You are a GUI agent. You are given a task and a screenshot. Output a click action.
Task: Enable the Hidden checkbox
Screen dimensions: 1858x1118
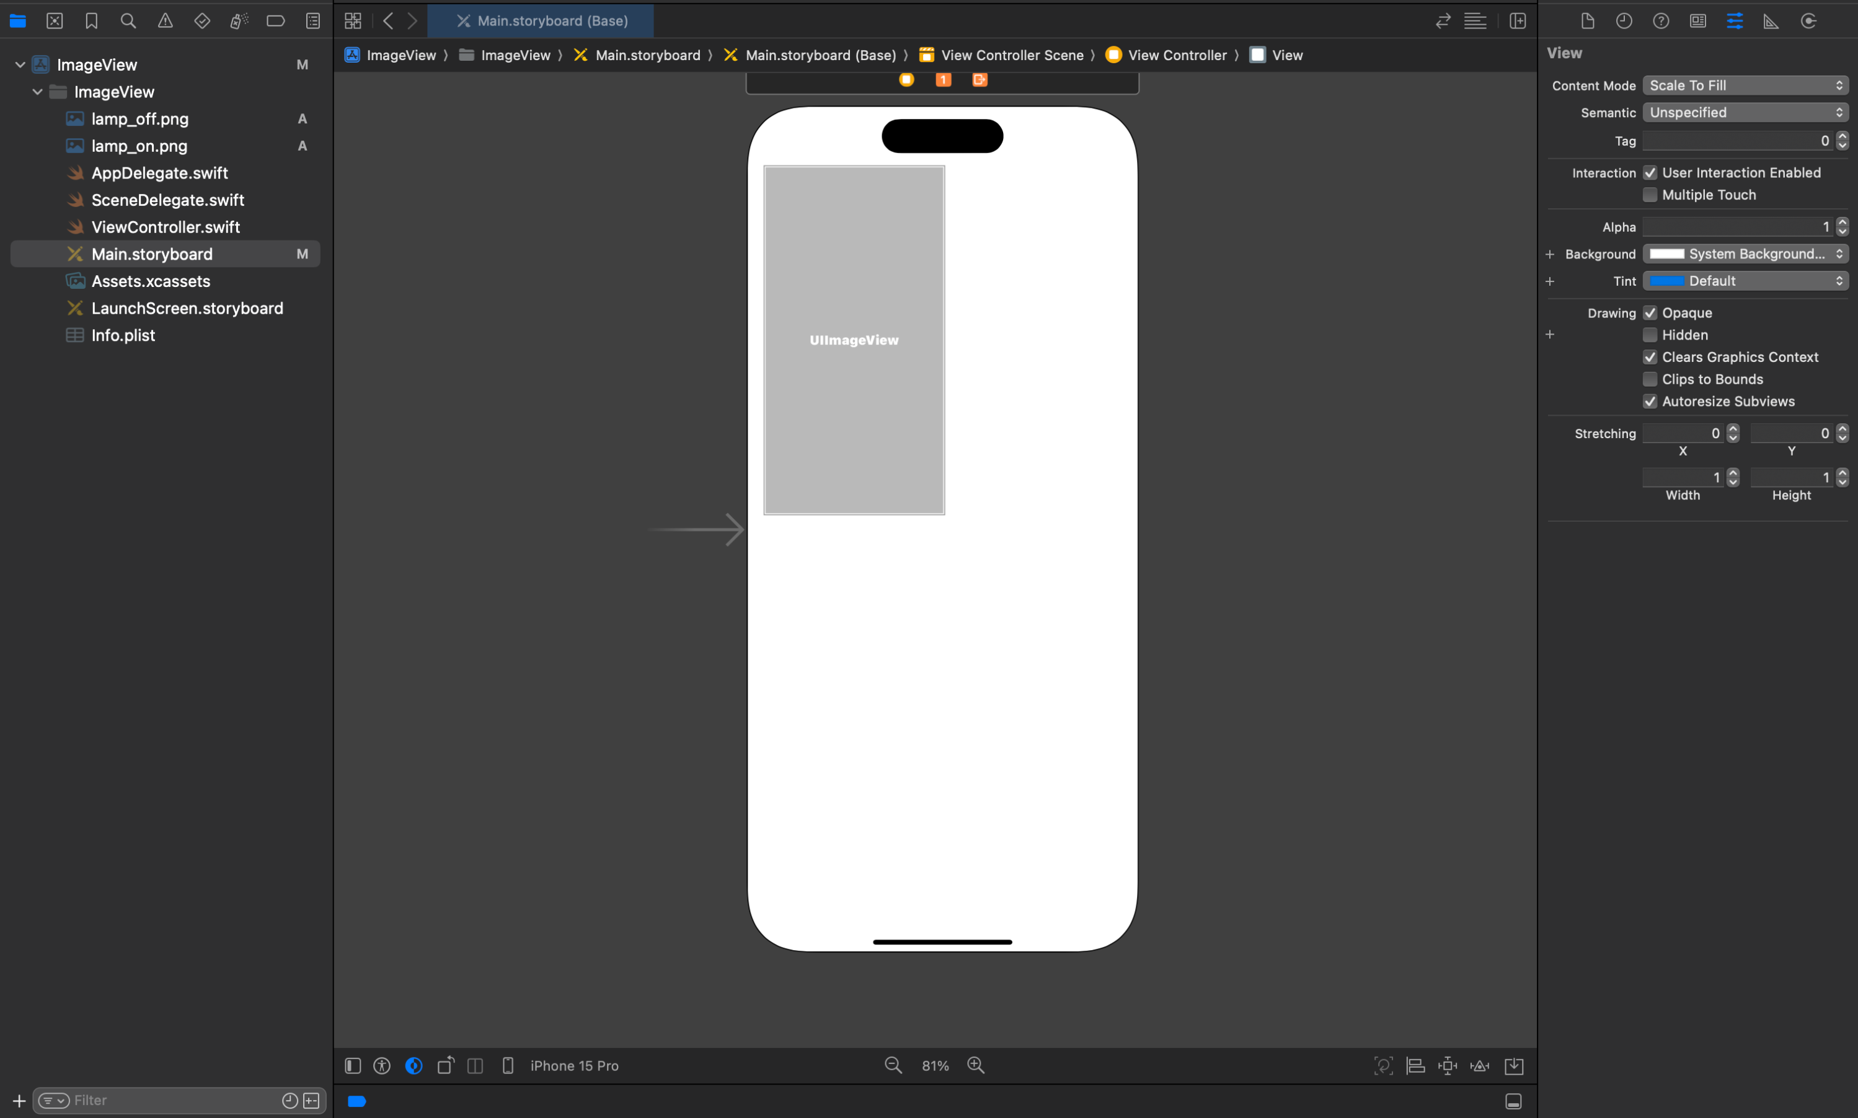point(1650,335)
